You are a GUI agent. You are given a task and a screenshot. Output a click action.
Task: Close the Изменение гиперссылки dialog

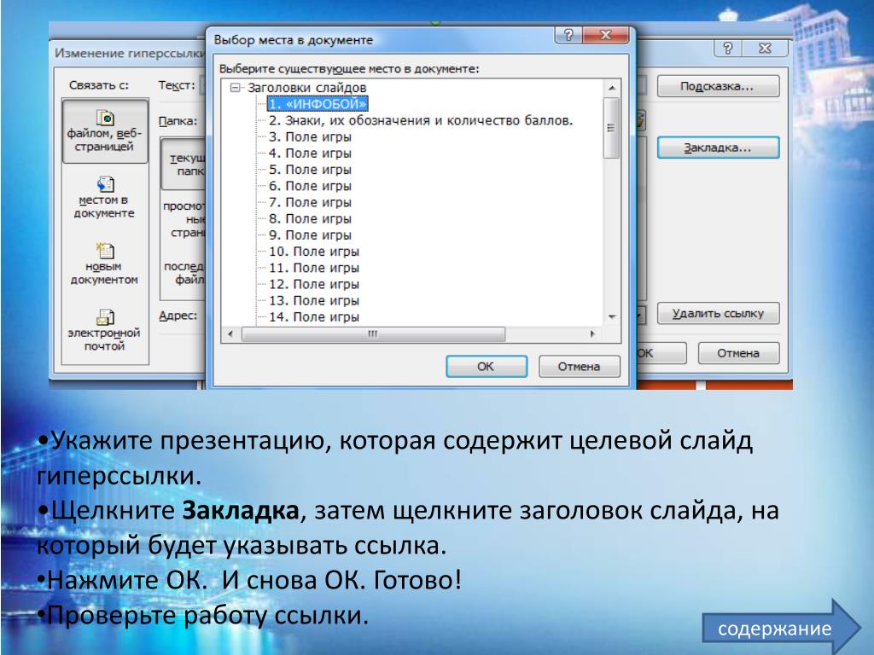766,49
